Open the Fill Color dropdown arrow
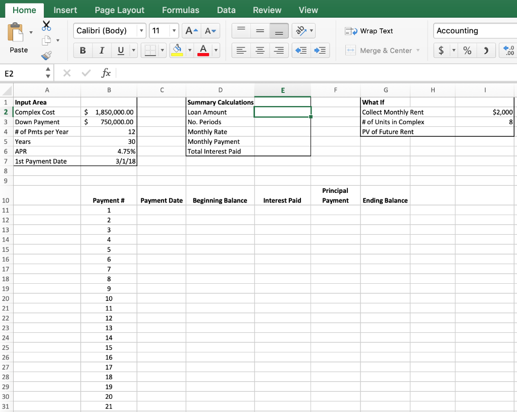The image size is (517, 412). (x=189, y=50)
